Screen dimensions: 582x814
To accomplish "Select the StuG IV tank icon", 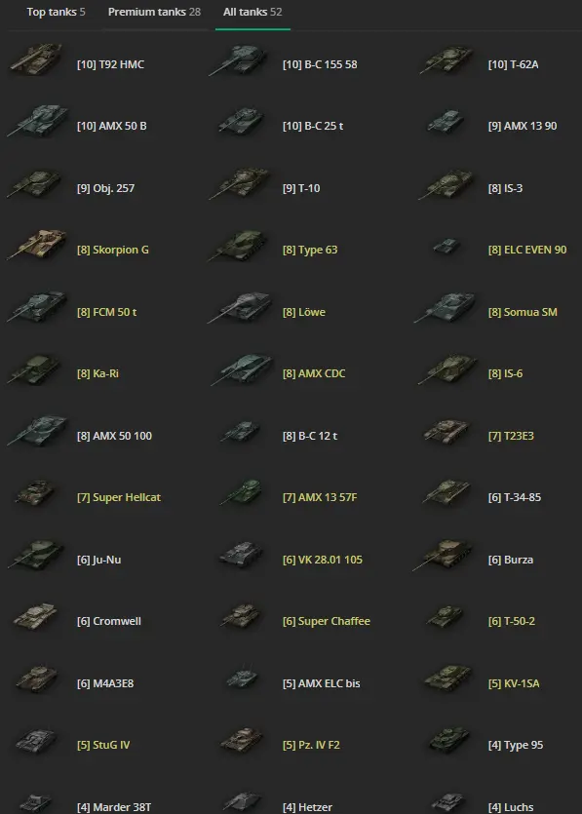I will [x=35, y=740].
